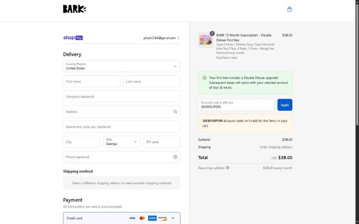Click the Subtotal $38.00 value
Screen dimensions: 359x224
click(287, 139)
